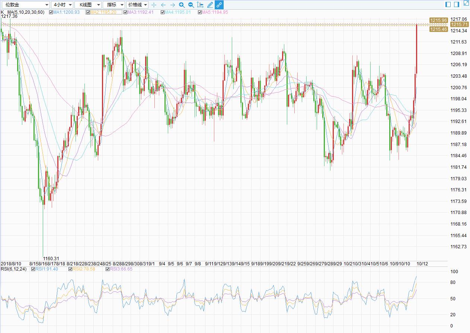Click the 1215.71 current price label
Screen dimensions: 470x333
[x=459, y=25]
